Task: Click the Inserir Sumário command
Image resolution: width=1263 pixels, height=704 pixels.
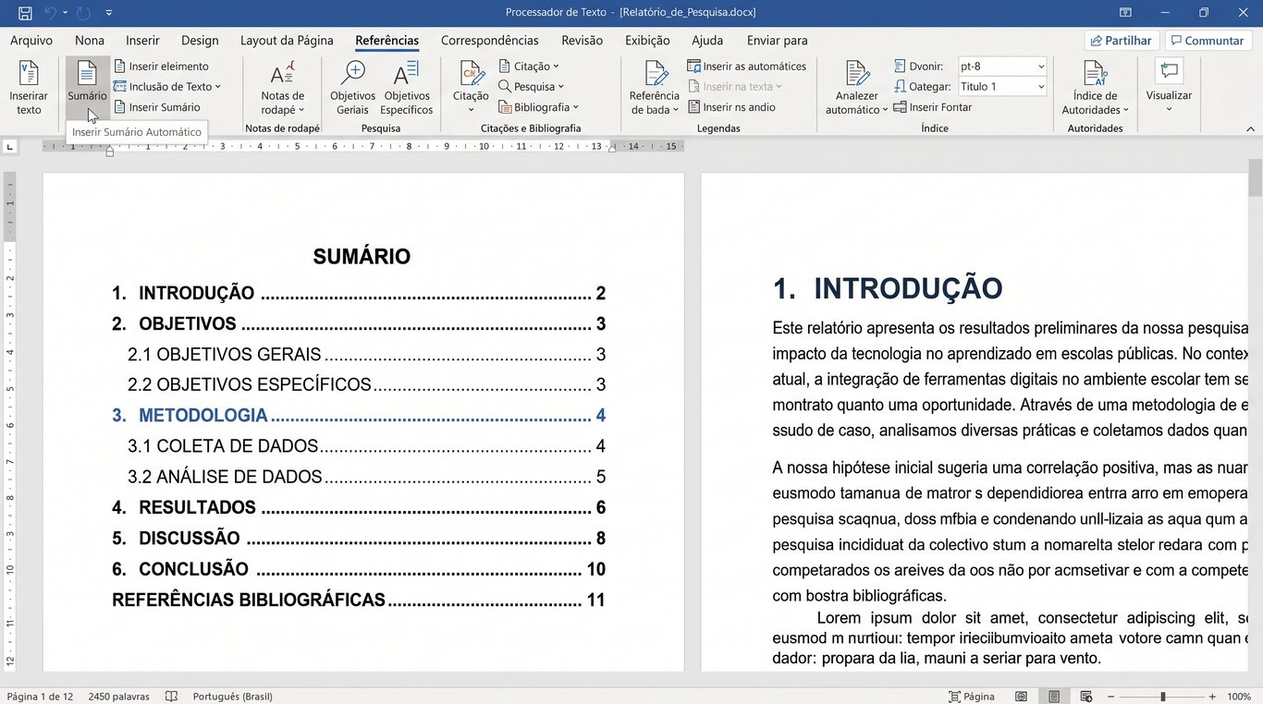Action: pos(157,107)
